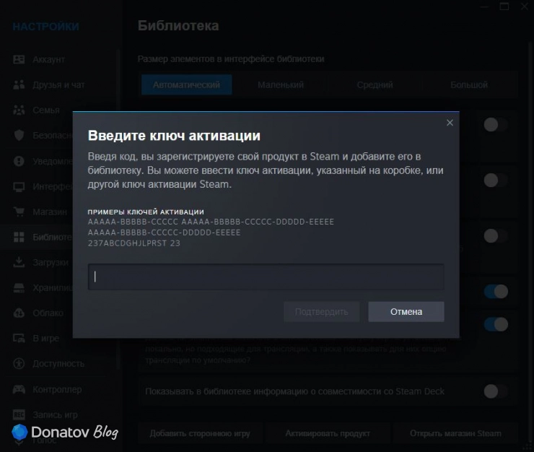Open Хранилище drive icon
Image resolution: width=534 pixels, height=452 pixels.
19,287
